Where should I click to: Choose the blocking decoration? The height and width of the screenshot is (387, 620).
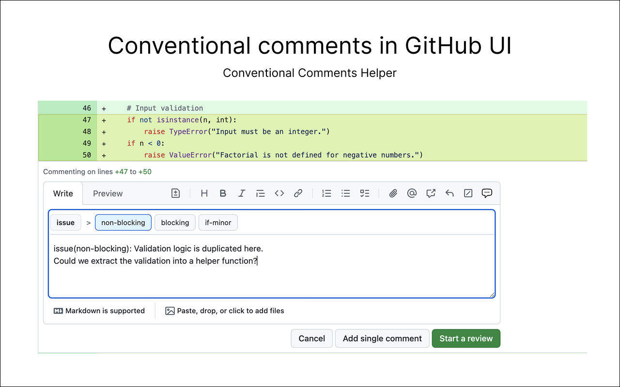tap(175, 223)
